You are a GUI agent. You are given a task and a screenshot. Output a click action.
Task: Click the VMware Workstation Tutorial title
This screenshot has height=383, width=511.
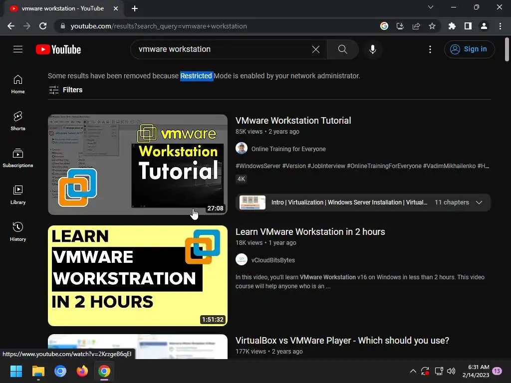pos(293,121)
